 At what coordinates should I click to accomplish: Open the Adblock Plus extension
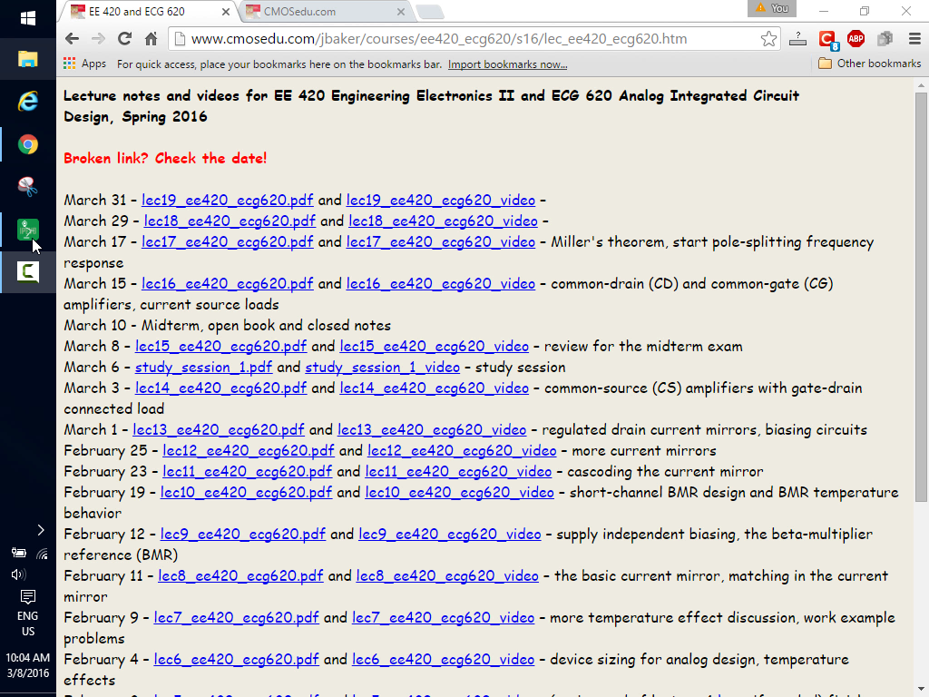tap(856, 39)
